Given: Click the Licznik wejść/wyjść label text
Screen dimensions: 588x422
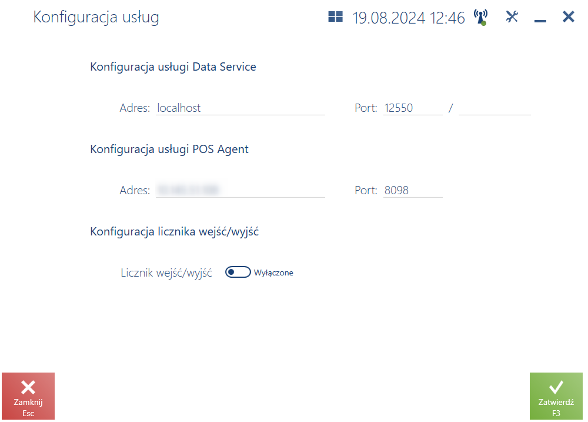Looking at the screenshot, I should click(166, 273).
